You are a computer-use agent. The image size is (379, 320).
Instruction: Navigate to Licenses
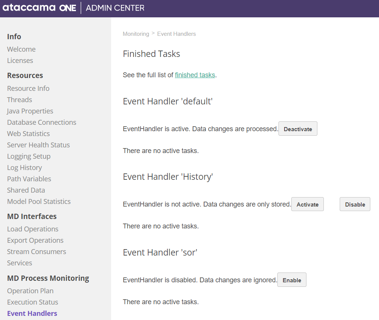[20, 61]
